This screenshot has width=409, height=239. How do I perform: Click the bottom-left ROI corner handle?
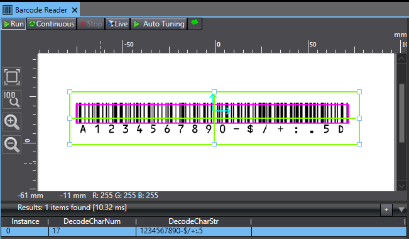click(70, 144)
